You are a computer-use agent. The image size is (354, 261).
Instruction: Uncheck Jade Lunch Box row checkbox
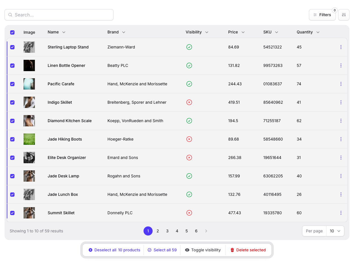[x=12, y=194]
